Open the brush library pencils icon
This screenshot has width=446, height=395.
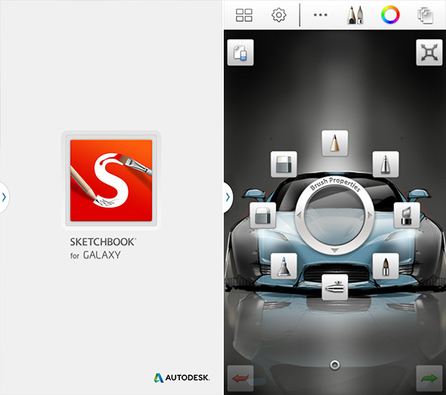pos(355,15)
